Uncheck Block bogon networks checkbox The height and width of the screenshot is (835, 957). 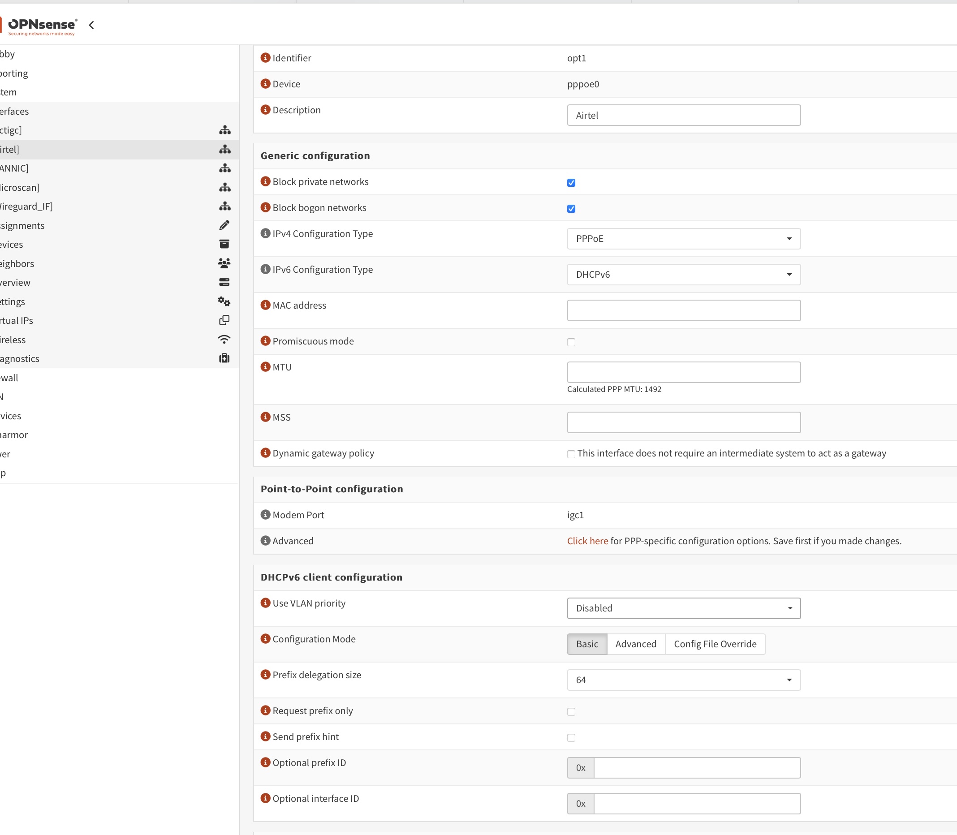click(x=571, y=209)
